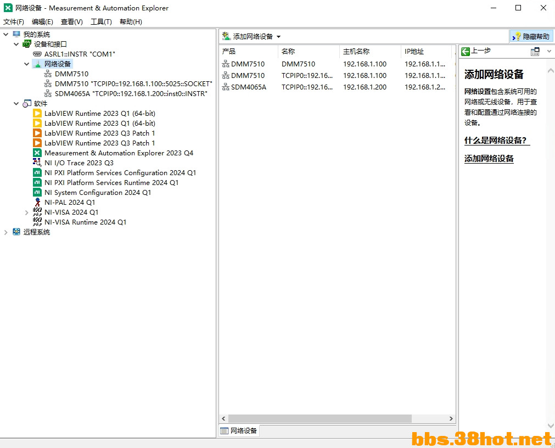The image size is (555, 448).
Task: Sort by the 主机名称 column header
Action: point(370,51)
